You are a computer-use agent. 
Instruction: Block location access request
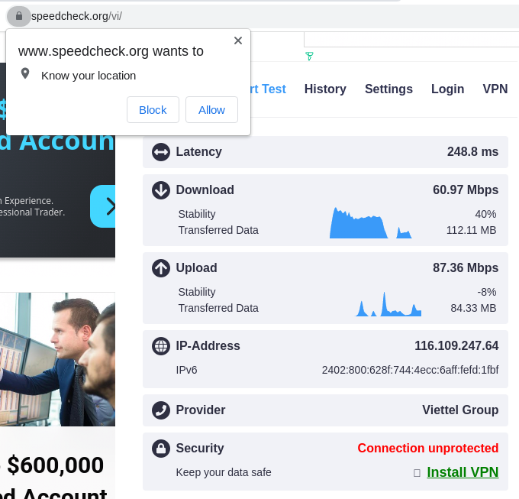153,110
